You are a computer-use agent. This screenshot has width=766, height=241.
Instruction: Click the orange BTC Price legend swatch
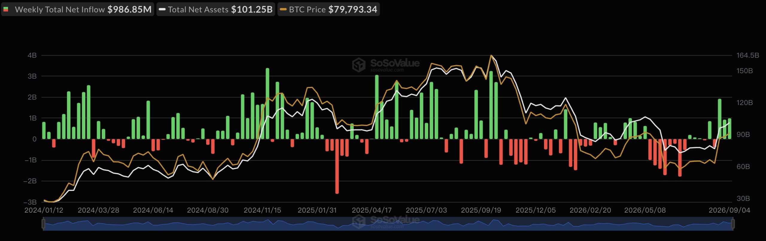pos(283,10)
